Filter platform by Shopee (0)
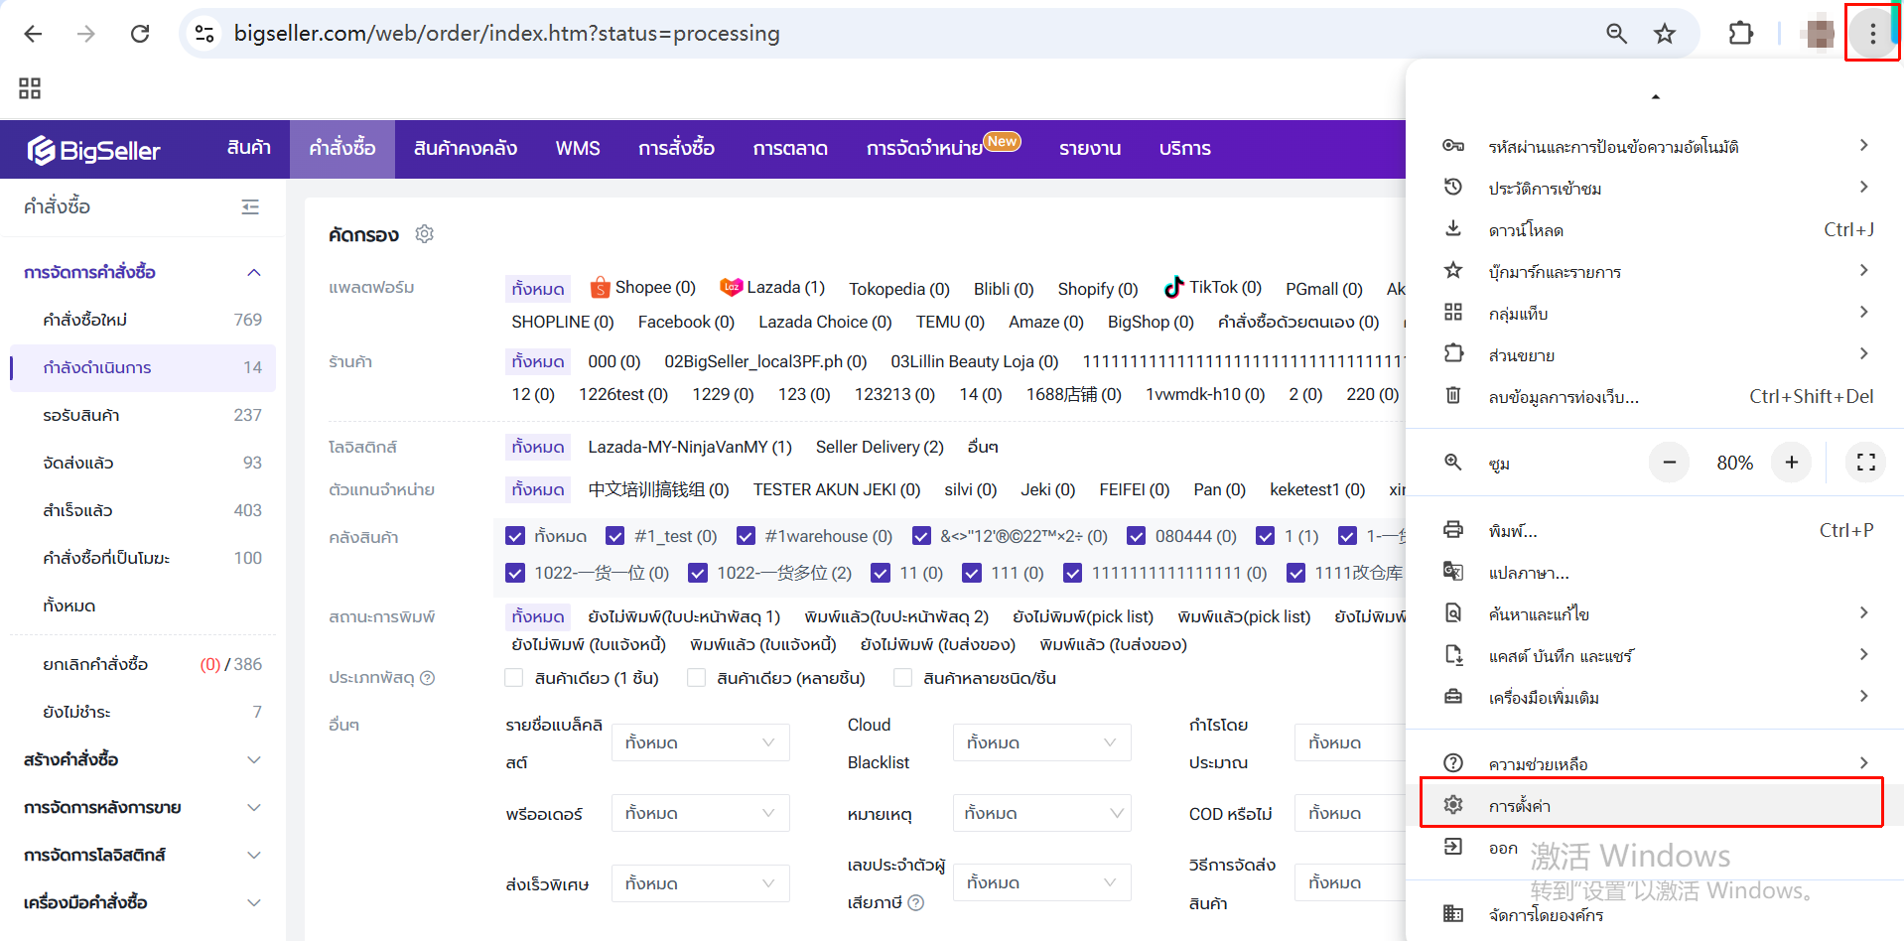The width and height of the screenshot is (1904, 941). pos(642,288)
